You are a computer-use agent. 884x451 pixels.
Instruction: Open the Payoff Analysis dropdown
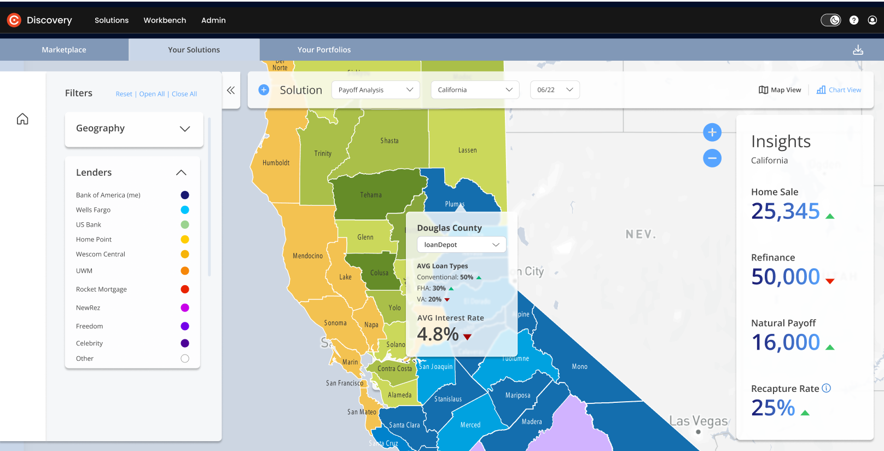375,90
